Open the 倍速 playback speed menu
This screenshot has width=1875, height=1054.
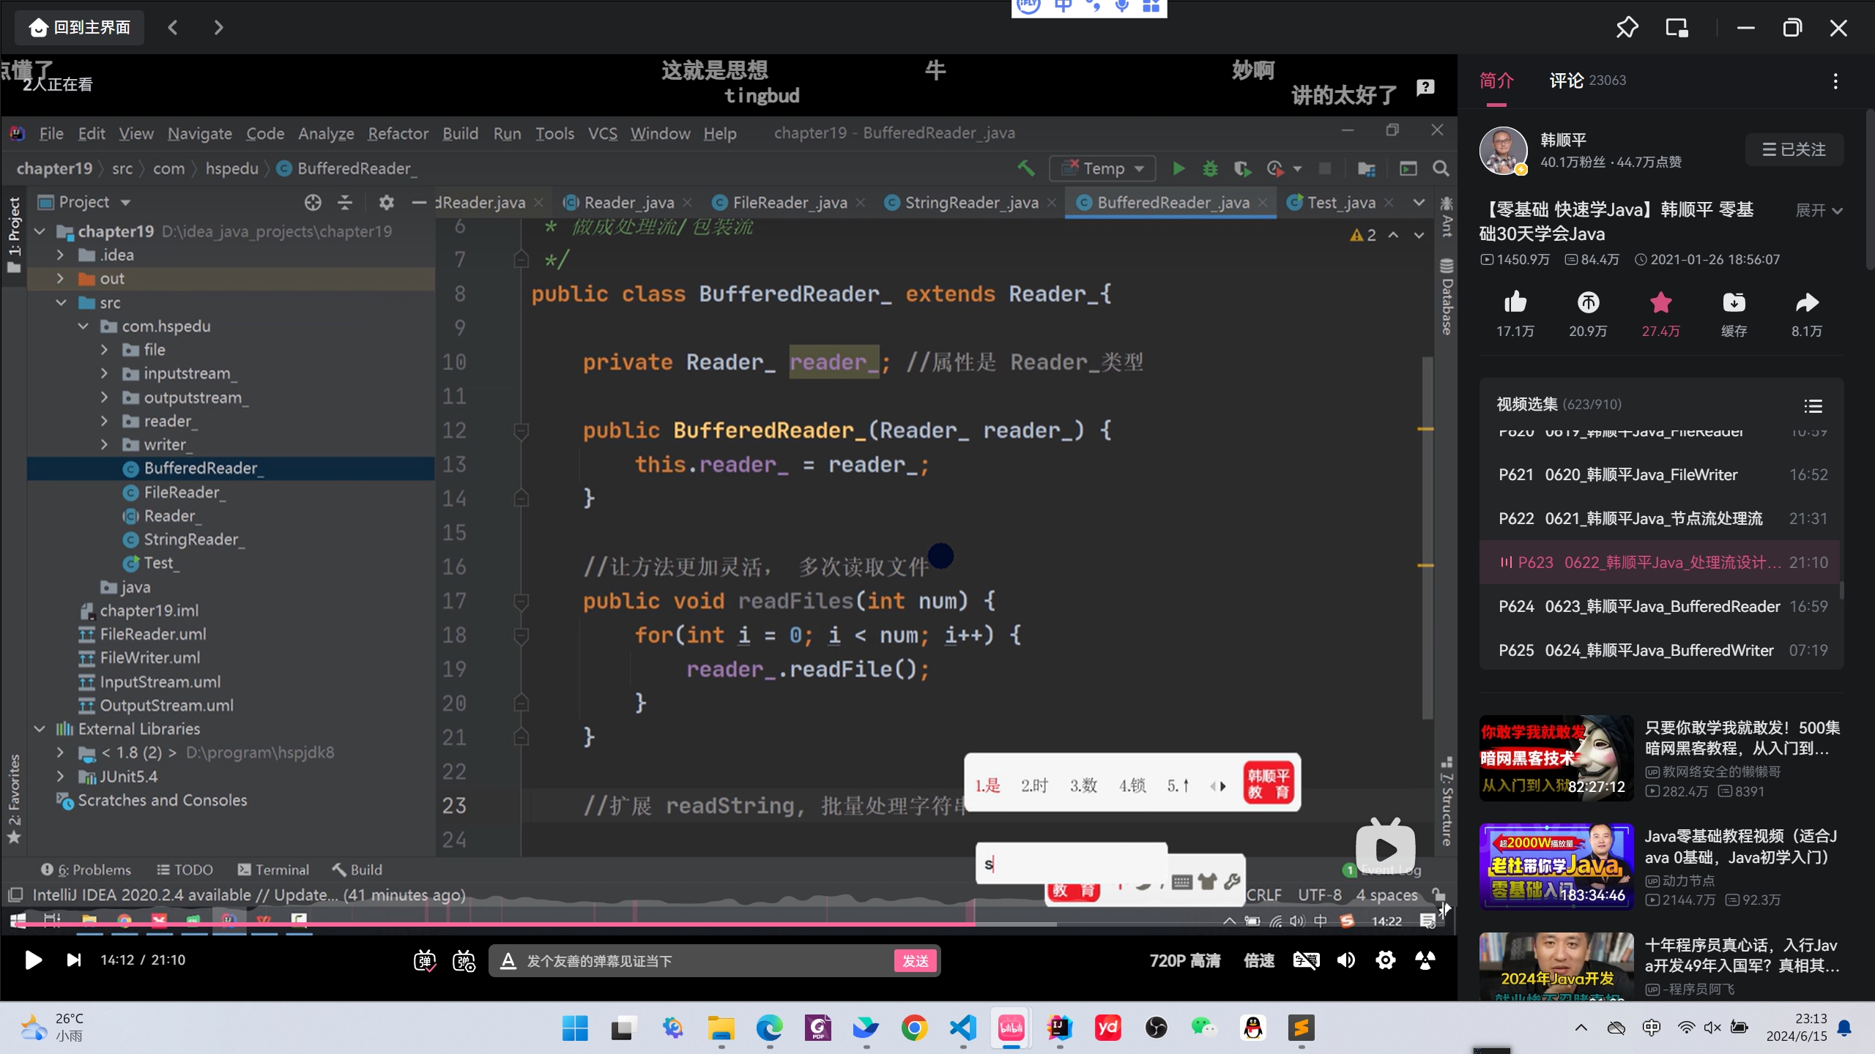click(1259, 960)
